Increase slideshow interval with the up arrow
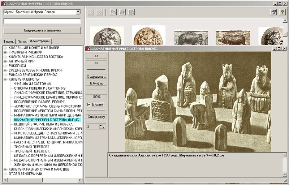Image resolution: width=289 pixels, height=185 pixels. point(101,125)
